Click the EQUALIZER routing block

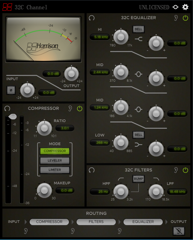click(x=143, y=222)
